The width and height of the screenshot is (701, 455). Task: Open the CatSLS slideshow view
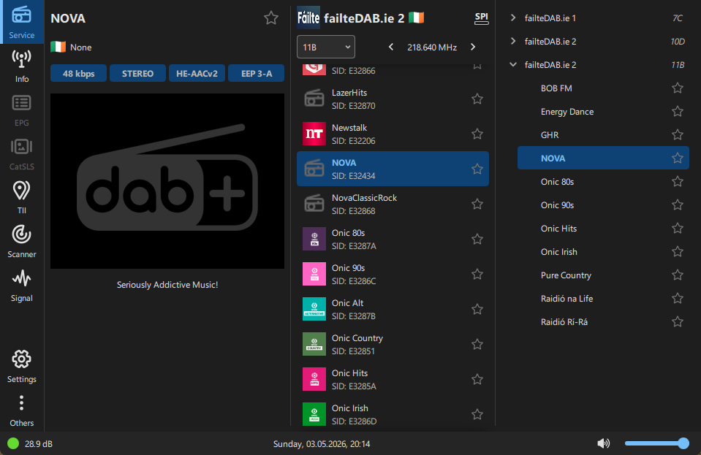pyautogui.click(x=21, y=154)
